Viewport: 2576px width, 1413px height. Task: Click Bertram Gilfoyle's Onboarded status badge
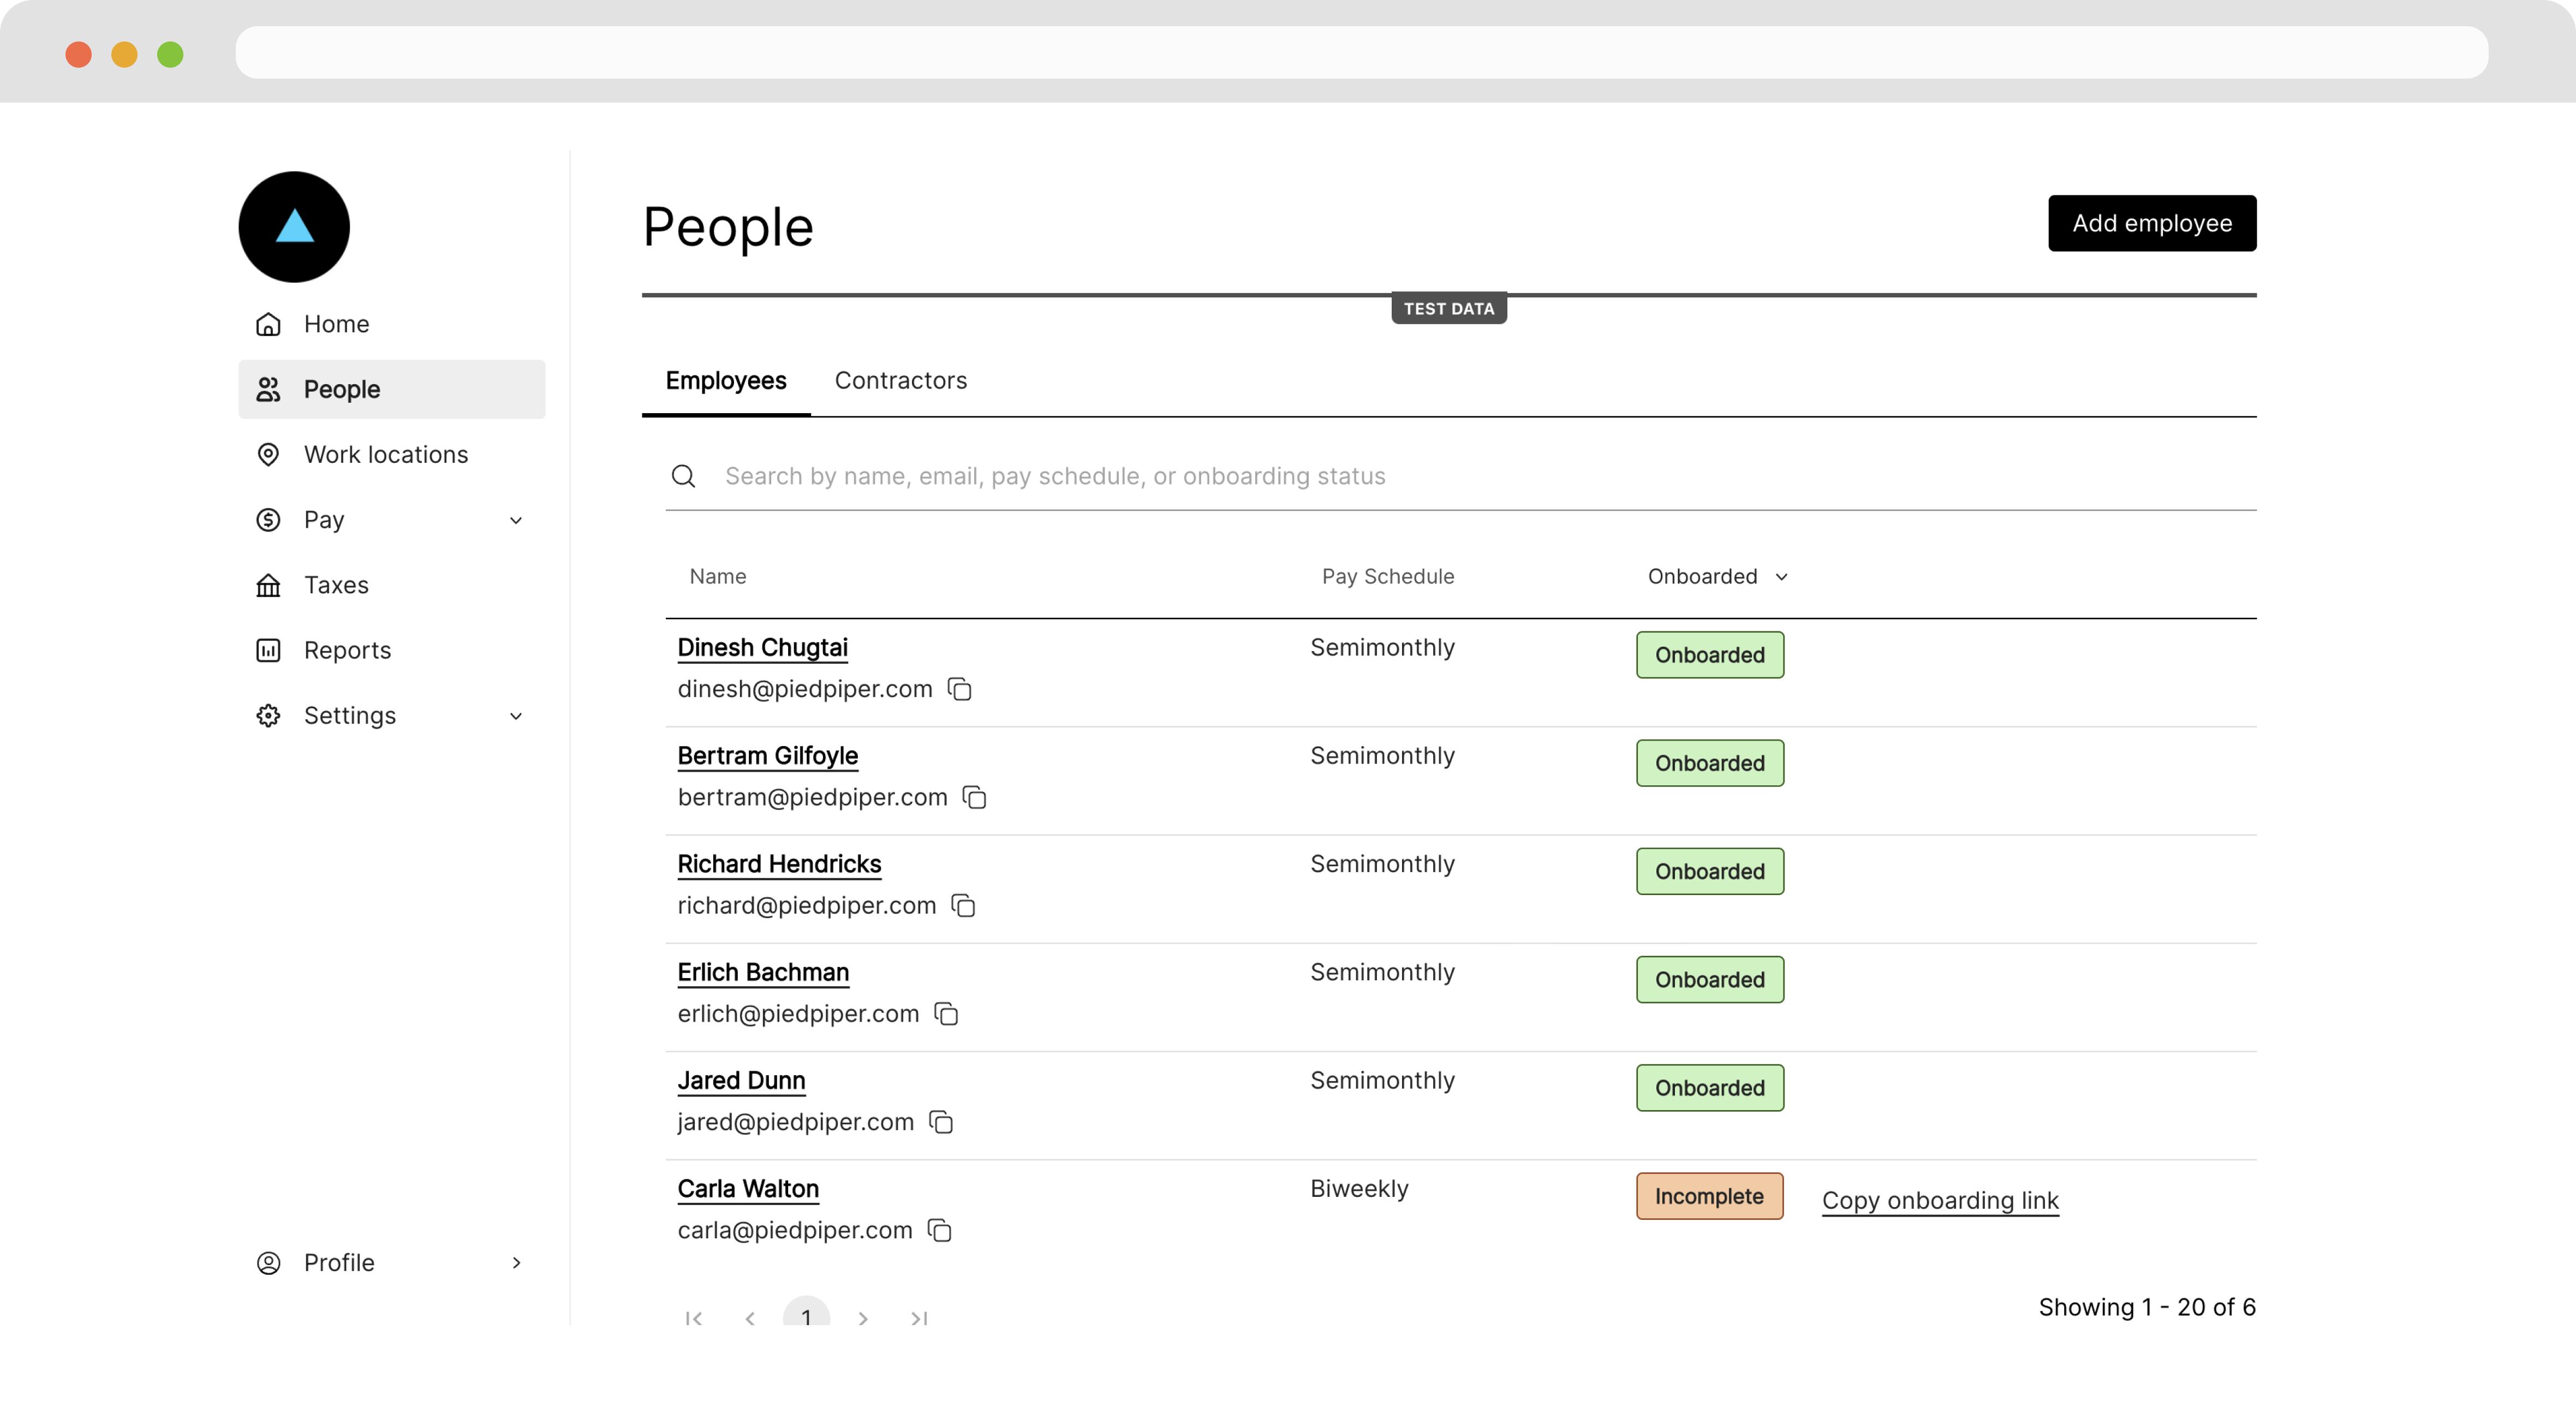click(x=1710, y=763)
